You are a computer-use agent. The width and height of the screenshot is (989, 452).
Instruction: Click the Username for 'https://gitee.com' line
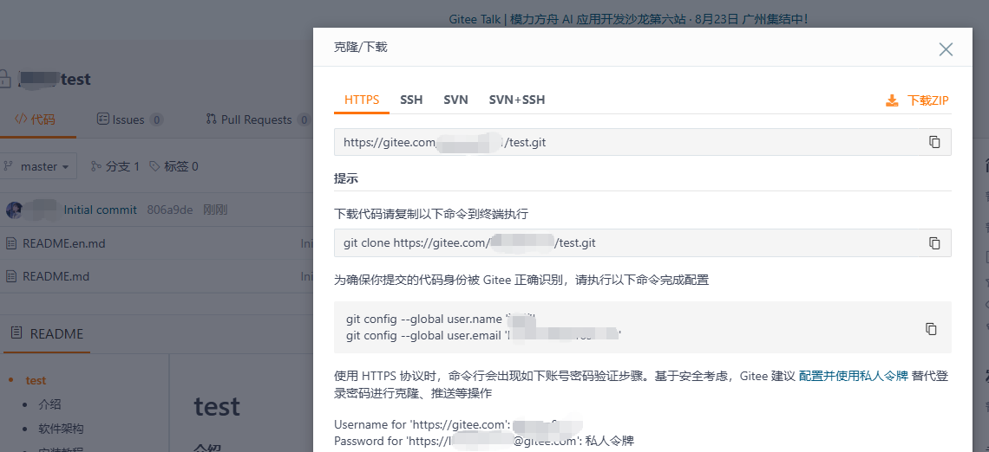click(x=457, y=424)
